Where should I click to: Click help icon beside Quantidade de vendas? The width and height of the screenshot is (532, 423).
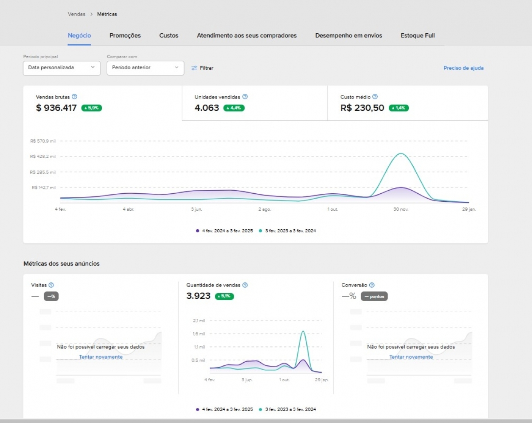coord(245,285)
